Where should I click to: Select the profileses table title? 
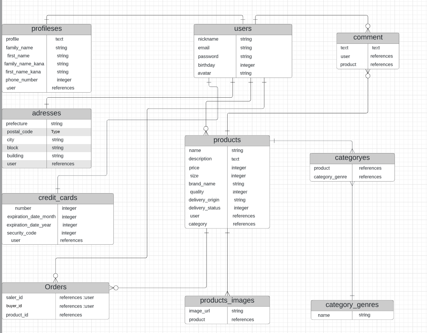47,29
